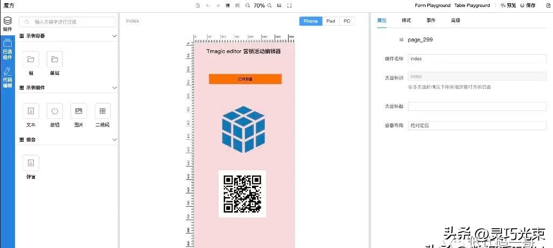Screen dimensions: 553x248
Task: Click the undo left arrow icon
Action: (208, 5)
